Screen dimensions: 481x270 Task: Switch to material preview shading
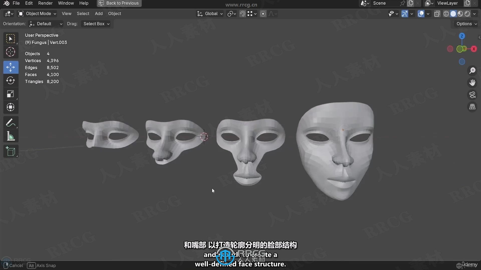click(x=460, y=14)
